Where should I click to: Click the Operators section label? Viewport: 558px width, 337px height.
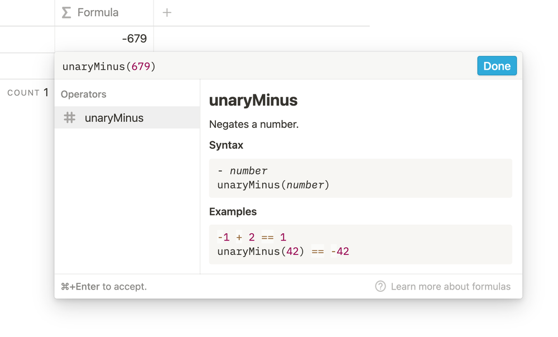84,94
